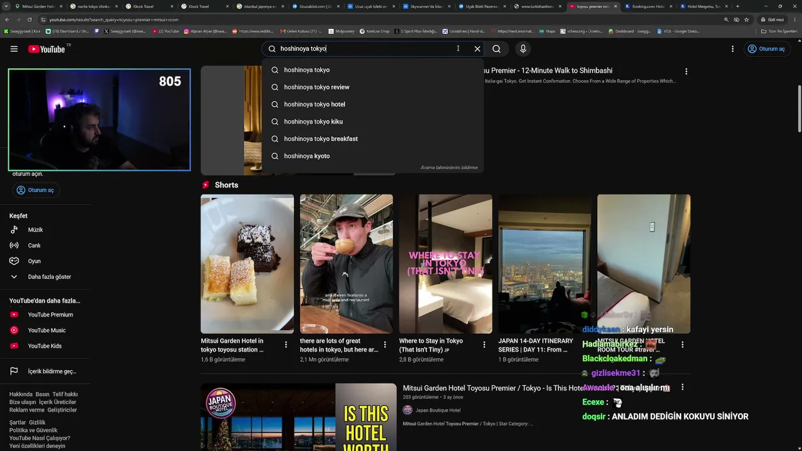Open the brownie dessert Short thumbnail

[x=247, y=264]
